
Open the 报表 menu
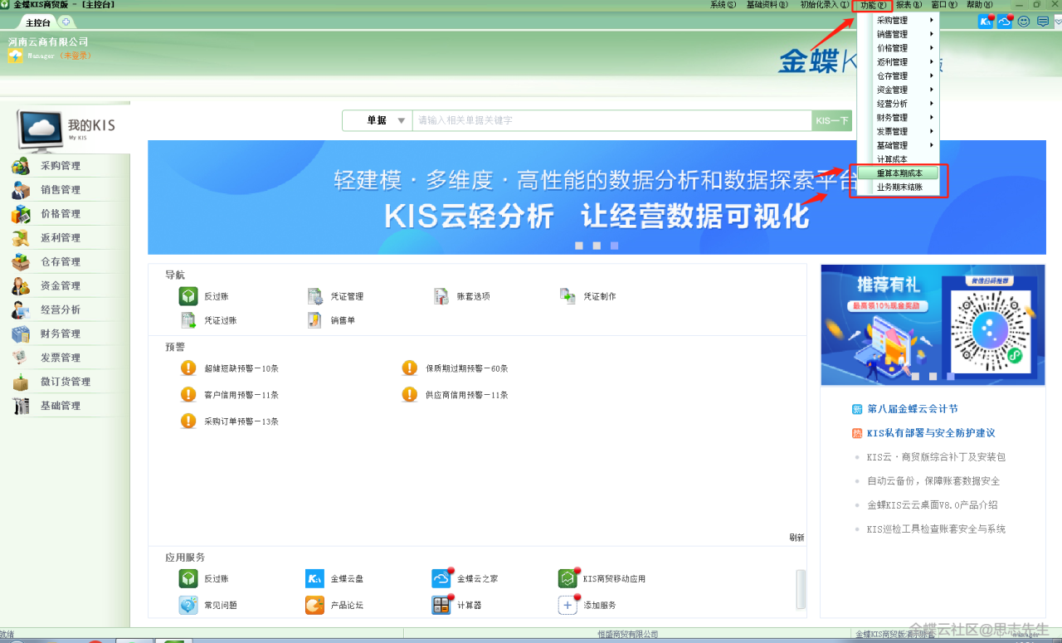point(909,5)
